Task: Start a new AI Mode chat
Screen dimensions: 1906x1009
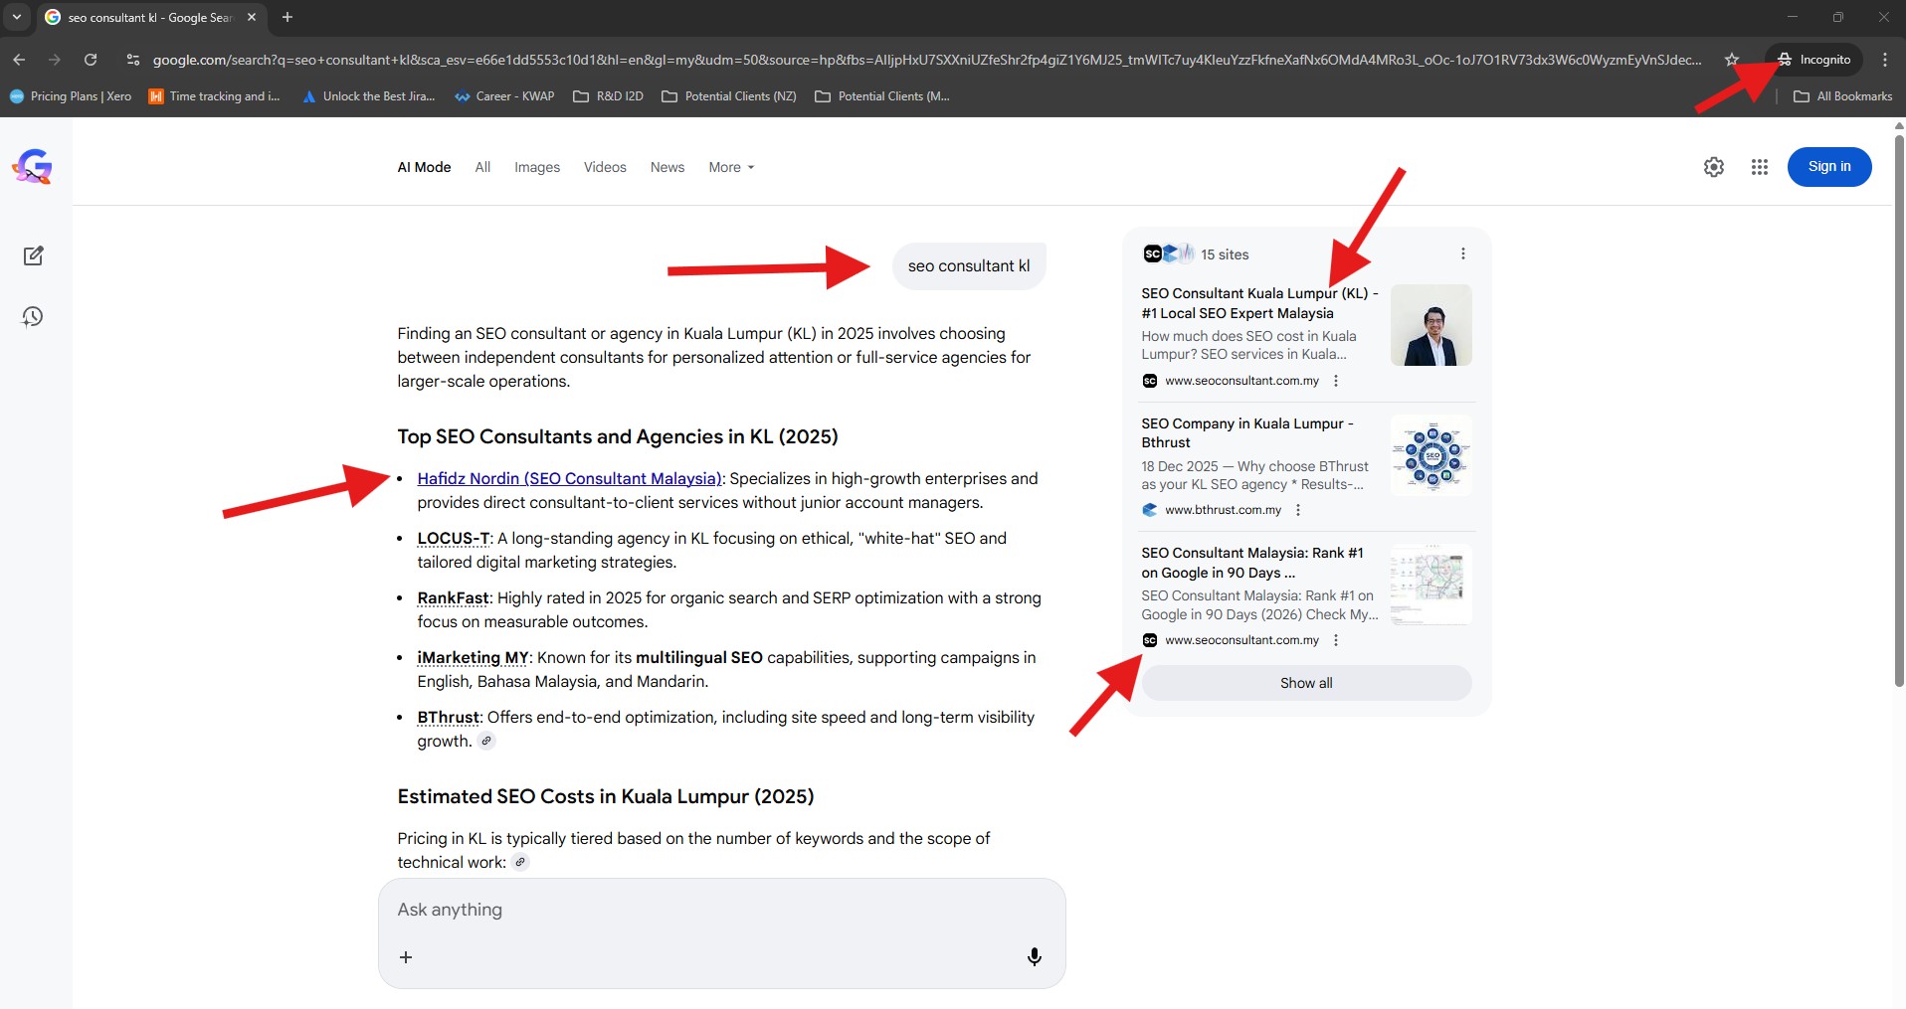Action: click(33, 255)
